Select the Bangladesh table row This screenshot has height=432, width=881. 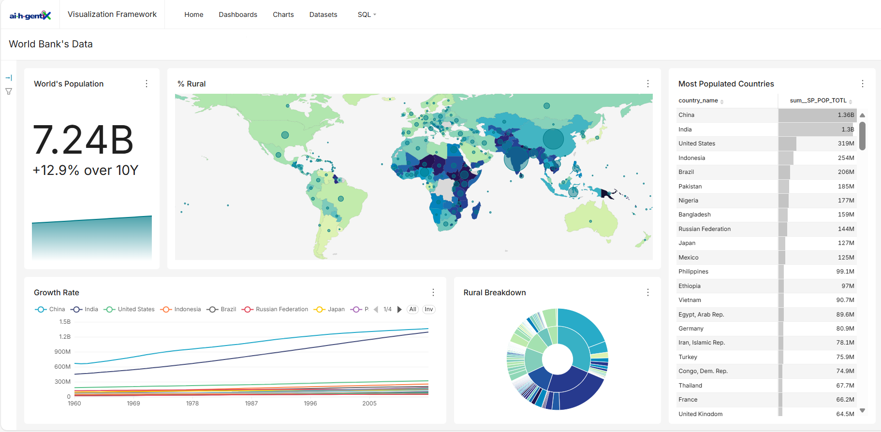click(767, 215)
